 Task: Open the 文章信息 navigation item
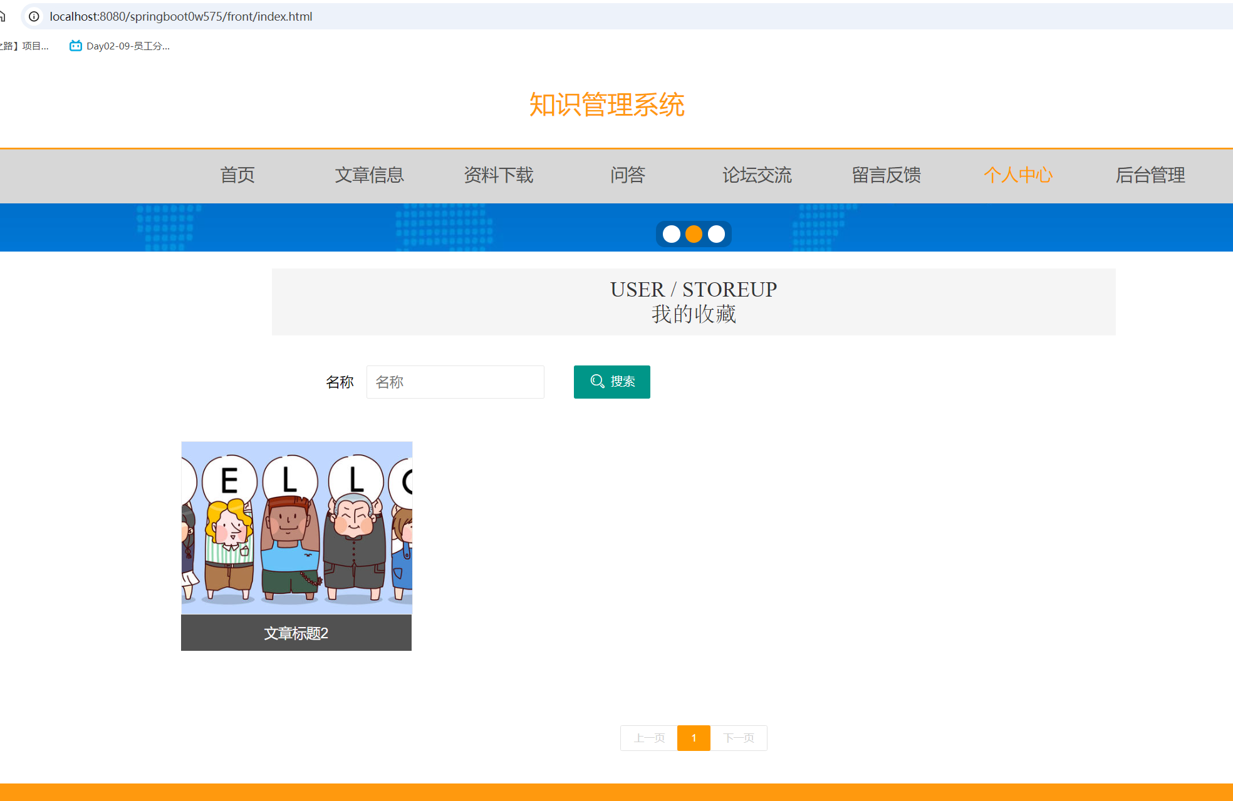click(370, 176)
